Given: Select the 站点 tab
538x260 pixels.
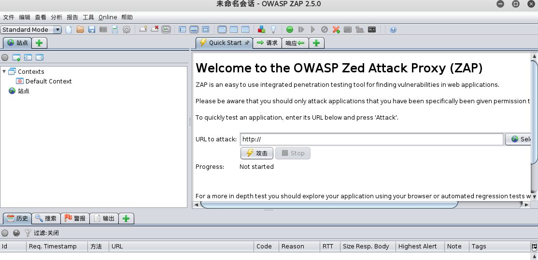Looking at the screenshot, I should (17, 43).
